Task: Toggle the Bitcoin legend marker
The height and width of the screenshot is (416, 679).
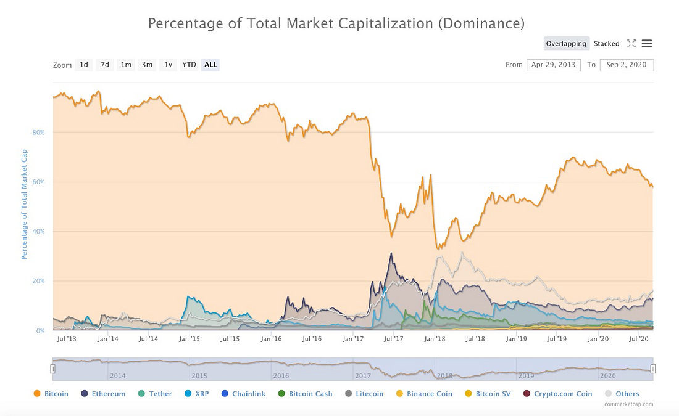Action: point(37,394)
